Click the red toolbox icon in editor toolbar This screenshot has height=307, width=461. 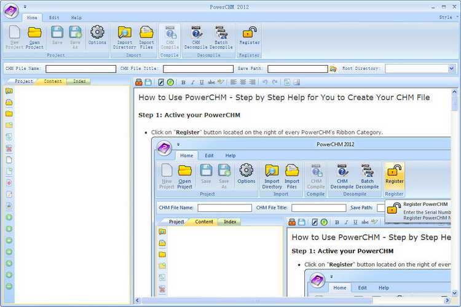point(139,82)
